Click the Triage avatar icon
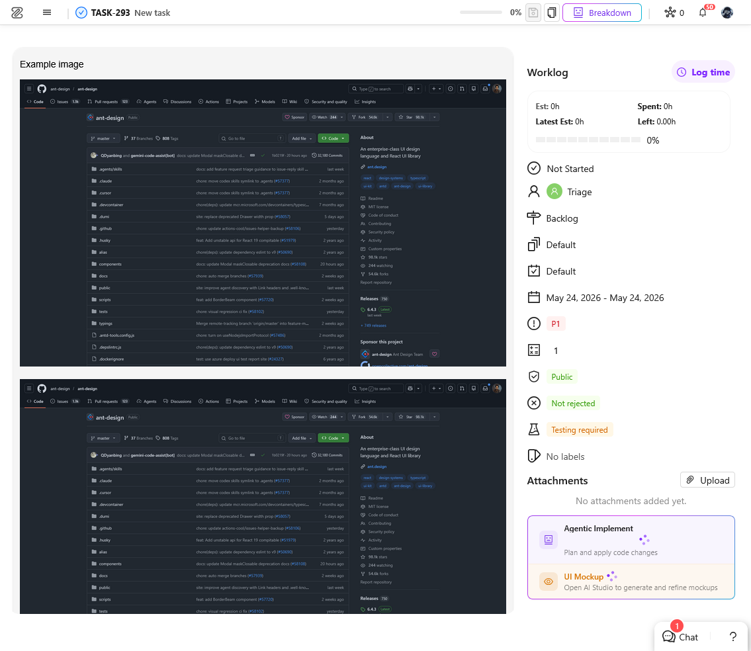Image resolution: width=751 pixels, height=651 pixels. [554, 192]
